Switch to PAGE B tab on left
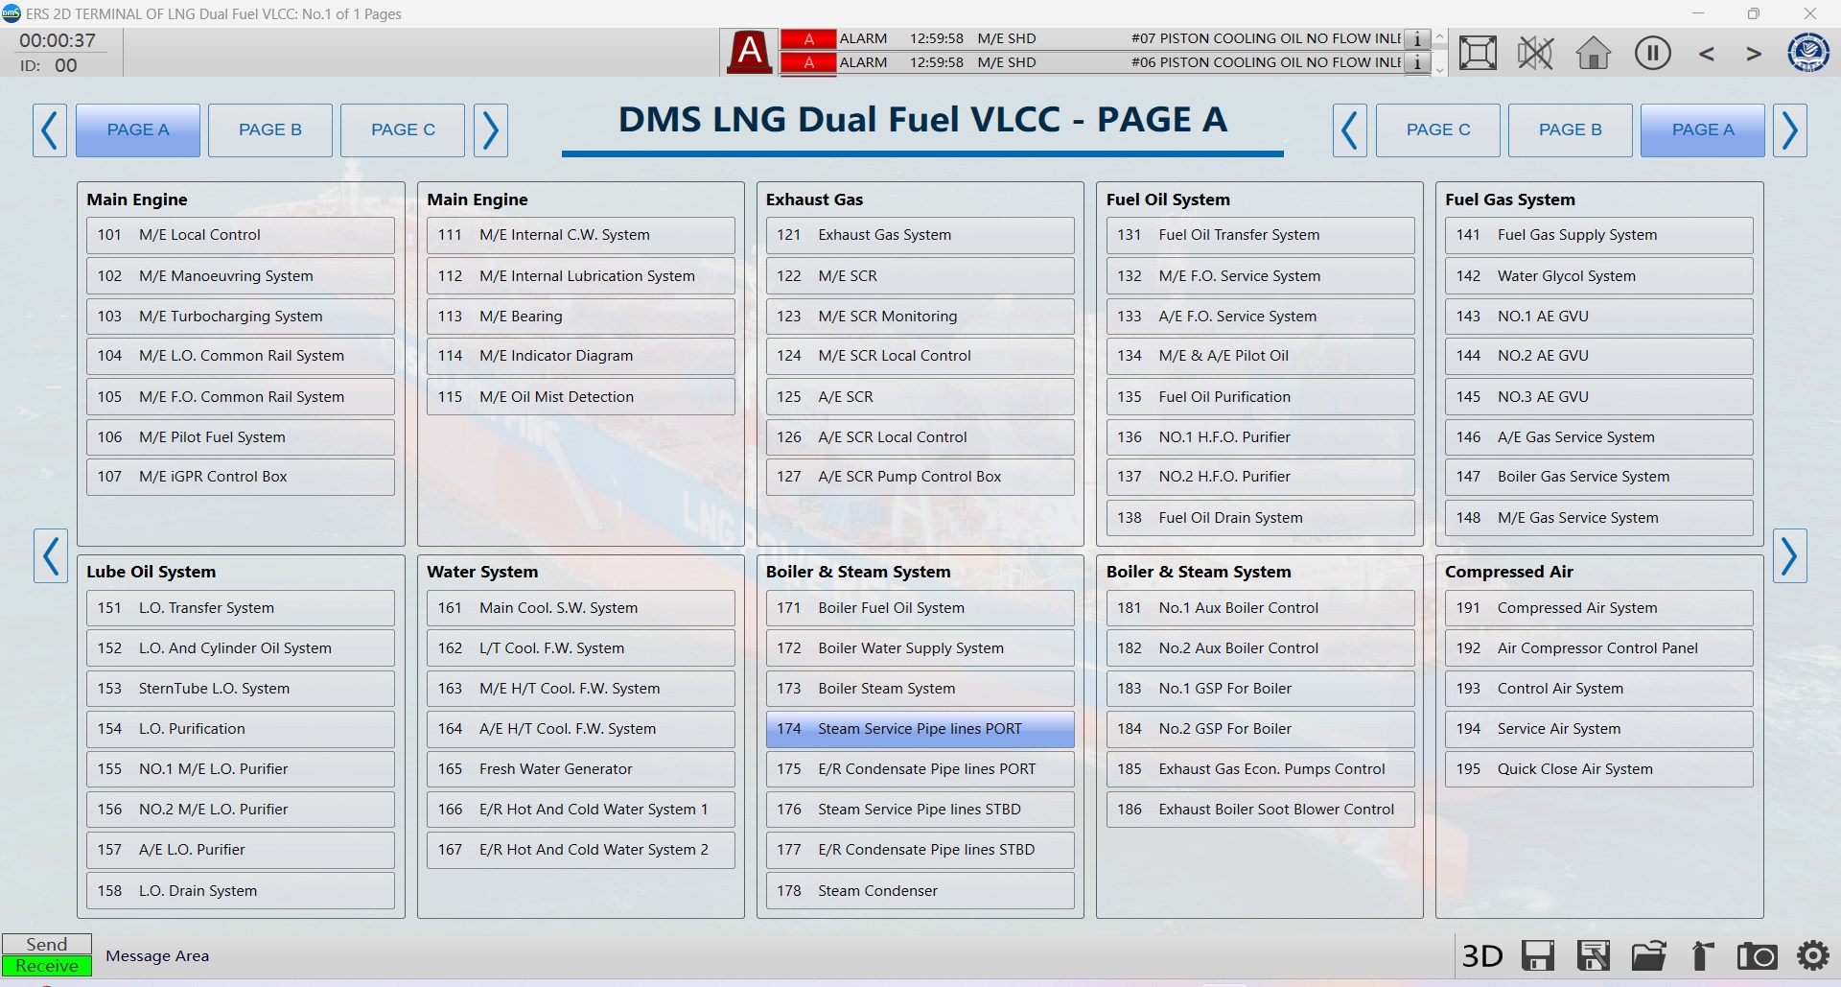Viewport: 1841px width, 987px height. point(270,130)
